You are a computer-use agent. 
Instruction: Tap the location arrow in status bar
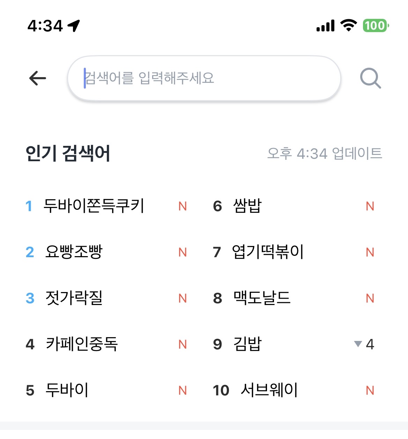click(x=74, y=25)
